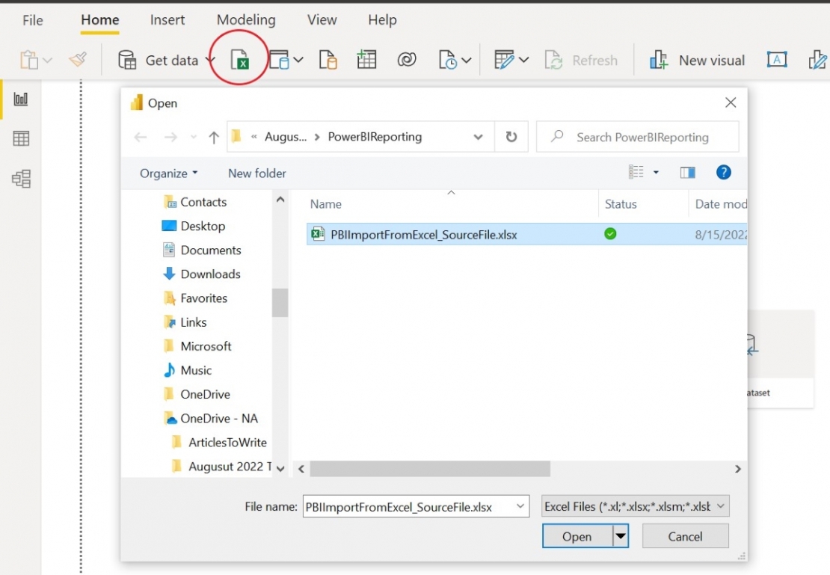This screenshot has height=575, width=830.
Task: Switch to Model view in sidebar
Action: coord(21,179)
